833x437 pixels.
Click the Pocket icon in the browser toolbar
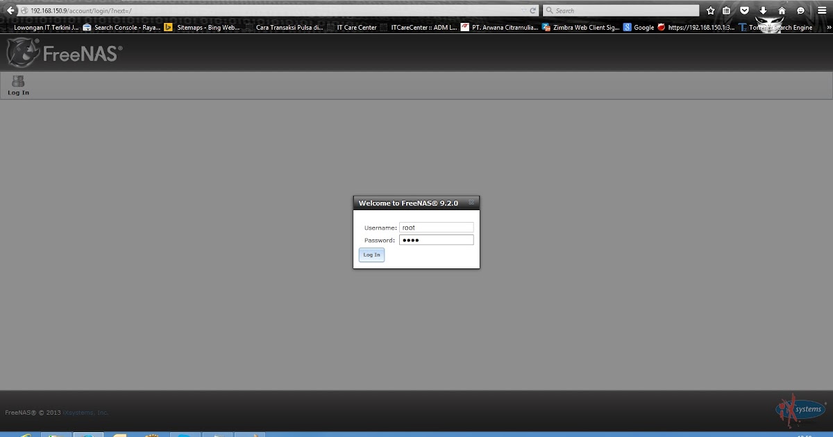744,10
